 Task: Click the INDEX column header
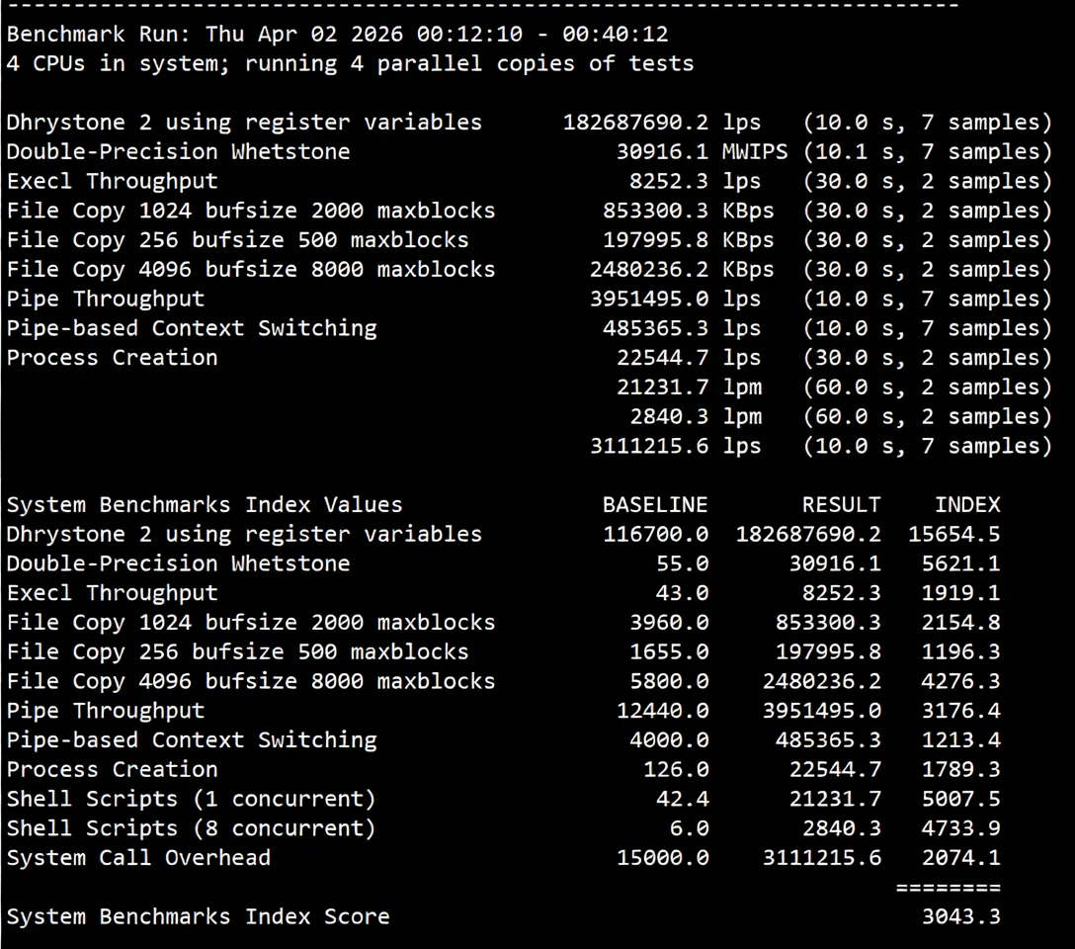click(967, 504)
